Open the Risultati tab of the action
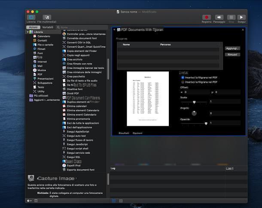The height and width of the screenshot is (208, 262). click(x=124, y=133)
